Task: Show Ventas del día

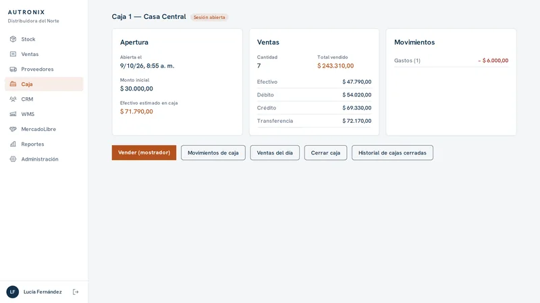Action: tap(275, 153)
